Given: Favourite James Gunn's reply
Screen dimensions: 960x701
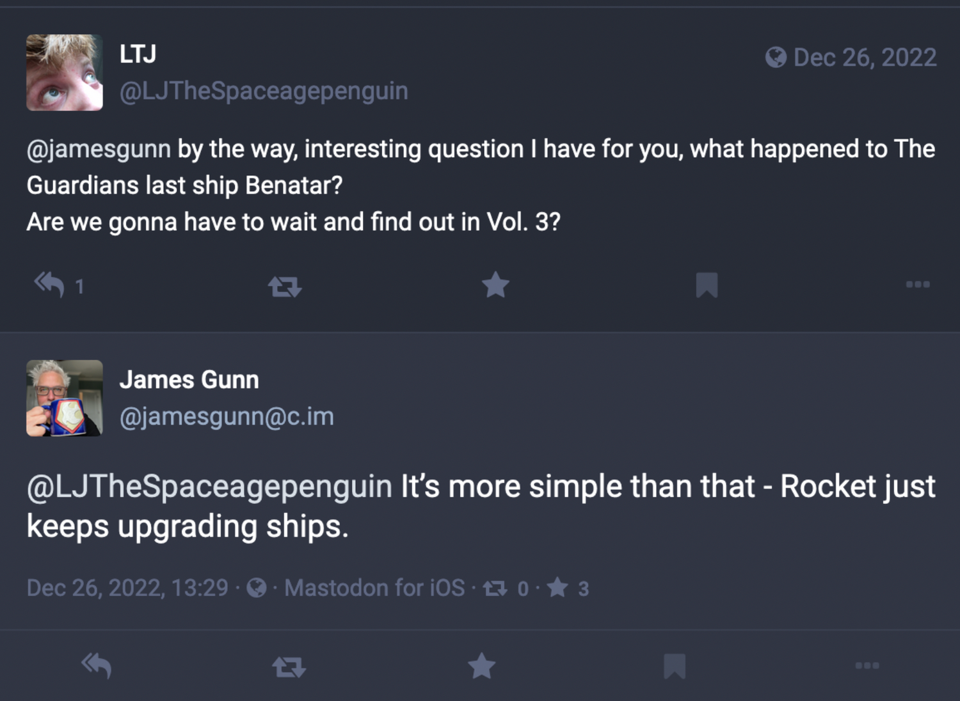Looking at the screenshot, I should (481, 666).
